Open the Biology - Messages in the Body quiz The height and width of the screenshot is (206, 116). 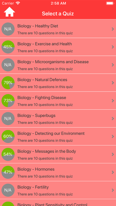(x=58, y=154)
